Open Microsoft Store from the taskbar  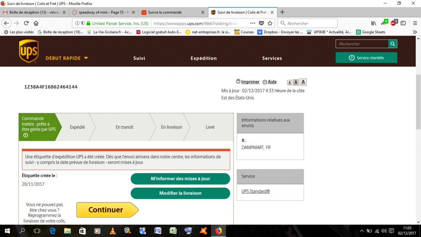pyautogui.click(x=83, y=231)
